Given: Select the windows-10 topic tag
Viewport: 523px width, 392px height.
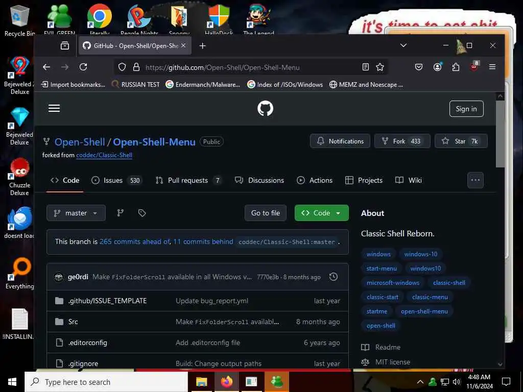Looking at the screenshot, I should pyautogui.click(x=421, y=254).
